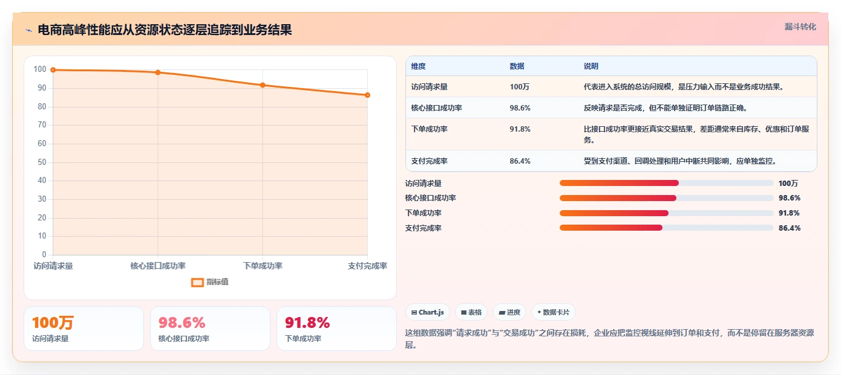The image size is (841, 375).
Task: Select the 进度 tag
Action: pyautogui.click(x=509, y=312)
